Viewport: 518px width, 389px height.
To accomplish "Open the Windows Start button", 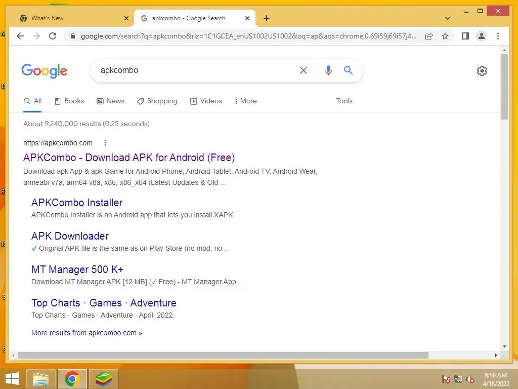I will click(x=12, y=379).
